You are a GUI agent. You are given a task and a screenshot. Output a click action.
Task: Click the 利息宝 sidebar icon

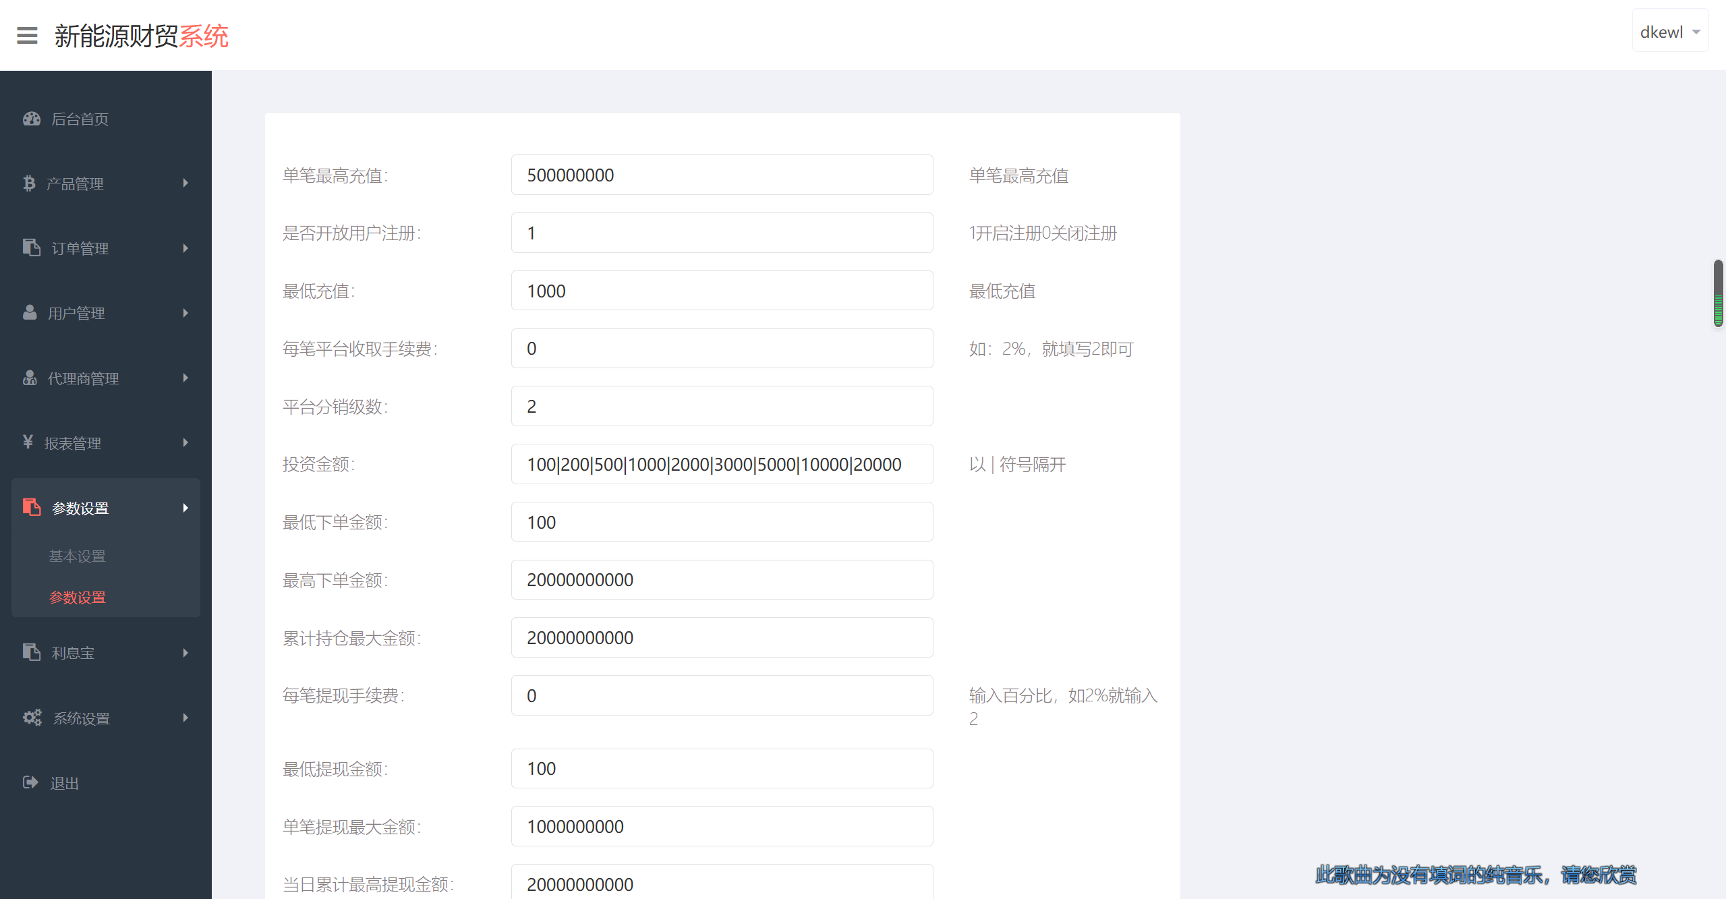[x=32, y=653]
